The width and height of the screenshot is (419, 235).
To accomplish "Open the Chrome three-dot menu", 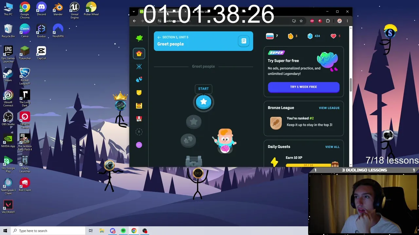I will (x=347, y=21).
